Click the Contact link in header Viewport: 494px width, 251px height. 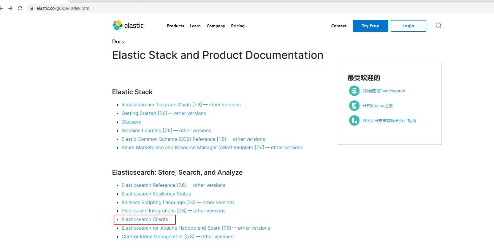click(x=339, y=26)
